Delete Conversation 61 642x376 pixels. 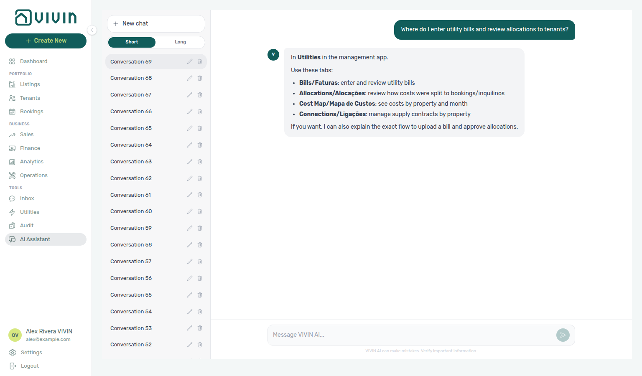(x=200, y=195)
